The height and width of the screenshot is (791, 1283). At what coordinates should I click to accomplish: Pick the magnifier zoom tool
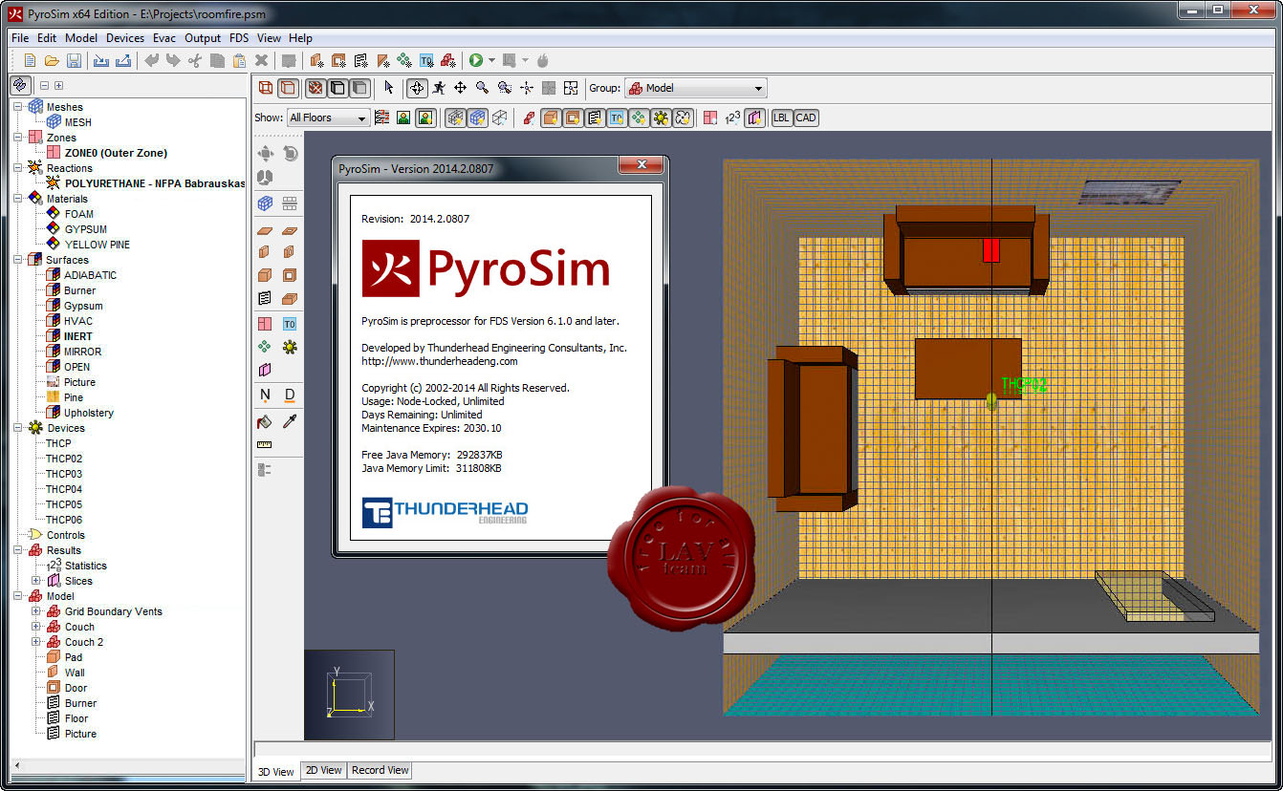coord(482,88)
